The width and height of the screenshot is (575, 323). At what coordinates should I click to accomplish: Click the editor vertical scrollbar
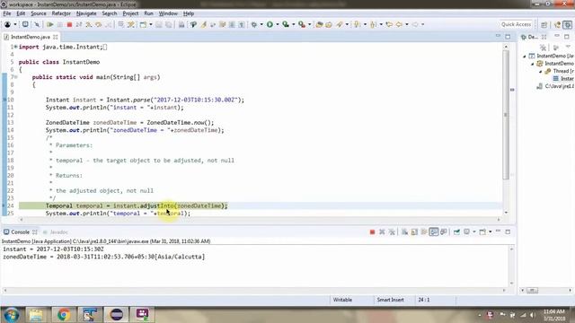pos(506,115)
